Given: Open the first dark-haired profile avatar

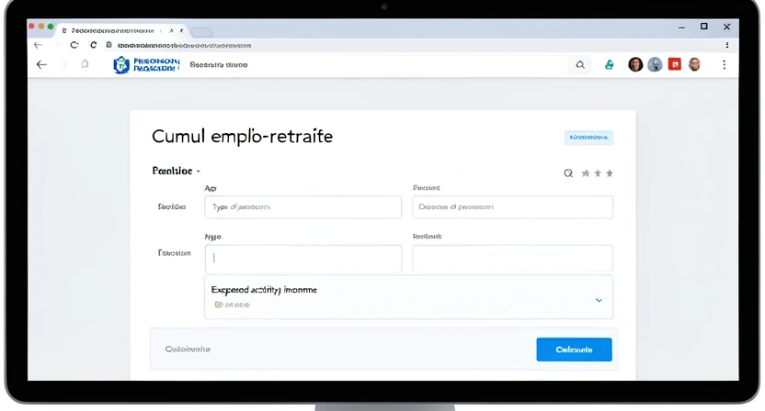Looking at the screenshot, I should coord(635,64).
